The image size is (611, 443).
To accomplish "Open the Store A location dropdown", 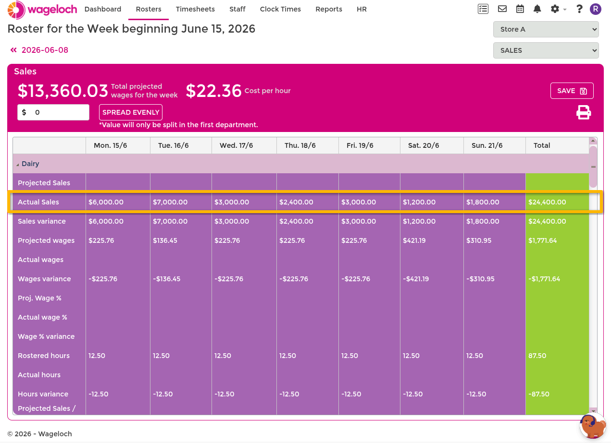I will coord(546,29).
